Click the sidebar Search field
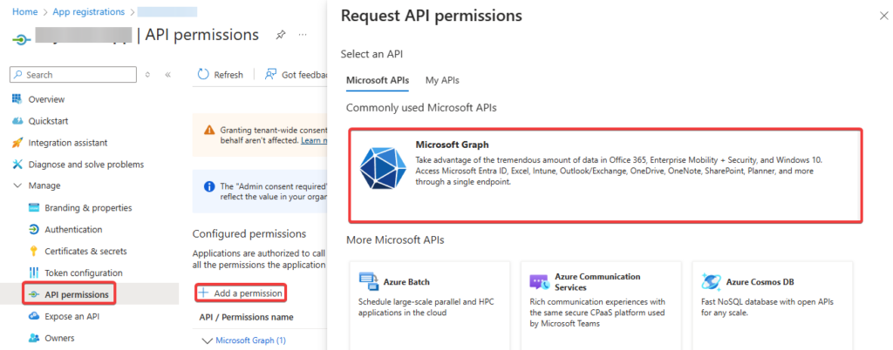Screen dimensions: 893x350 click(74, 75)
